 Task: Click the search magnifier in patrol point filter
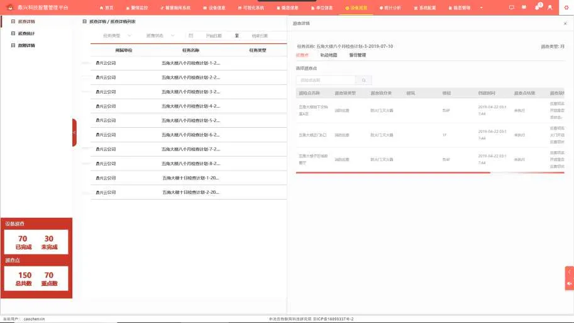363,81
